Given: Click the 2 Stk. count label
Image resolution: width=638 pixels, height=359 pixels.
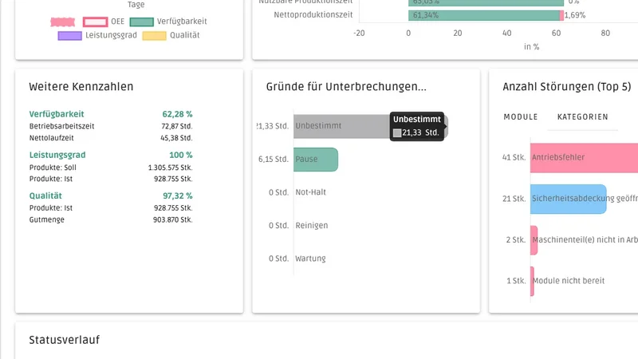Looking at the screenshot, I should [516, 240].
